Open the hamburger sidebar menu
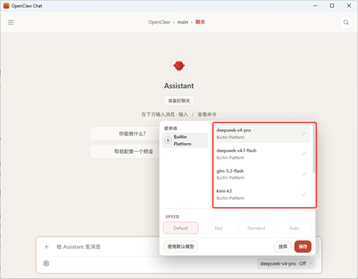The width and height of the screenshot is (358, 279). [11, 22]
